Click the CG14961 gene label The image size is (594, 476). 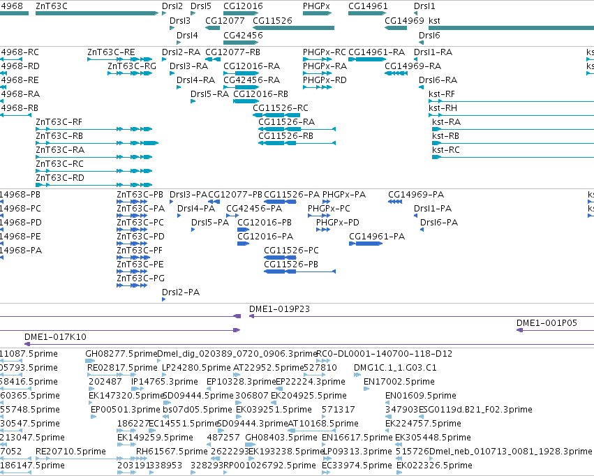coord(368,6)
